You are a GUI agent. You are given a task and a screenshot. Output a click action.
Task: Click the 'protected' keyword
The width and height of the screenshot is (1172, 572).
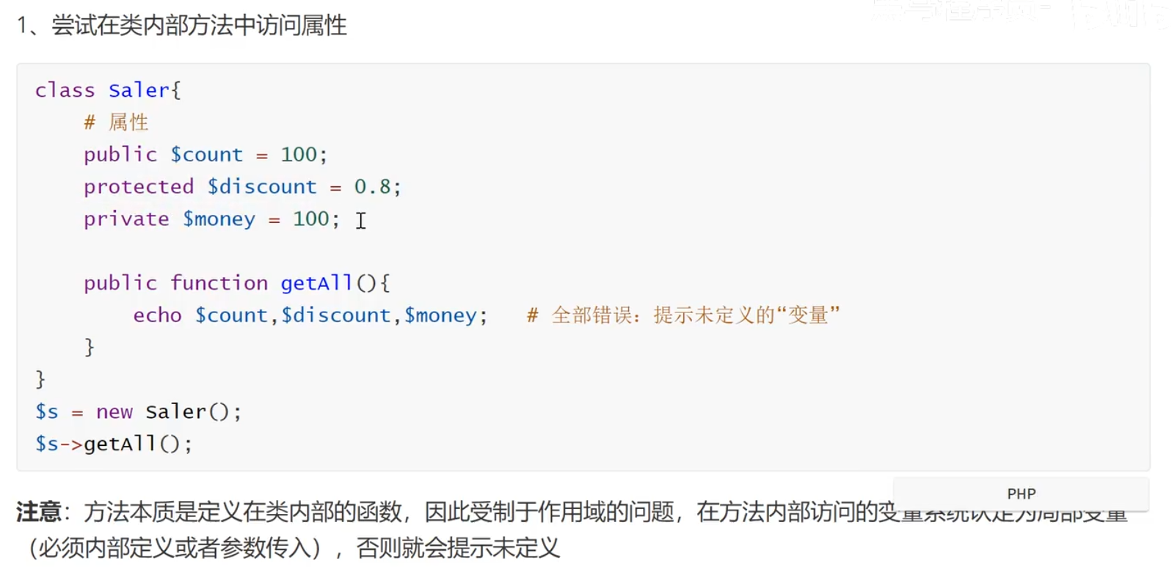(x=139, y=187)
